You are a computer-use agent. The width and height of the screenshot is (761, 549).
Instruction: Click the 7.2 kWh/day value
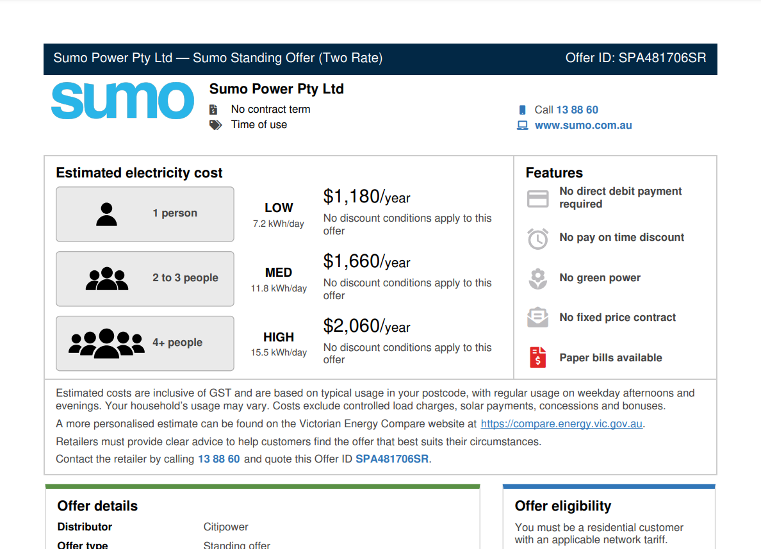(279, 224)
